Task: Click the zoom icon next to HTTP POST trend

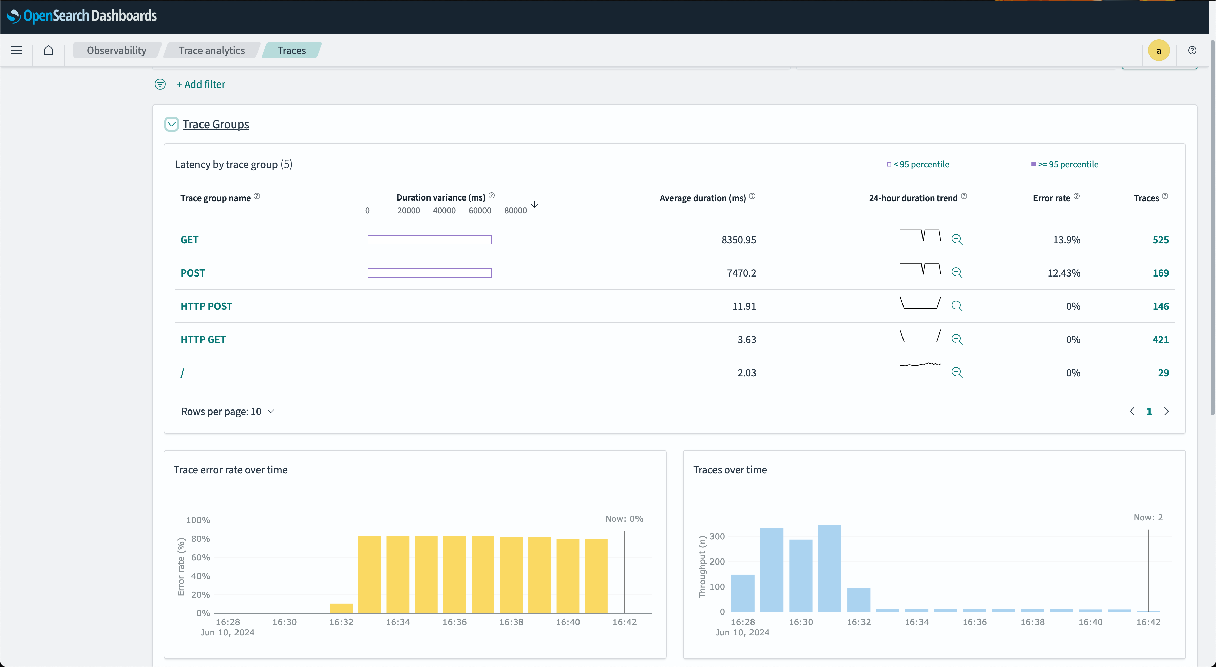Action: (957, 306)
